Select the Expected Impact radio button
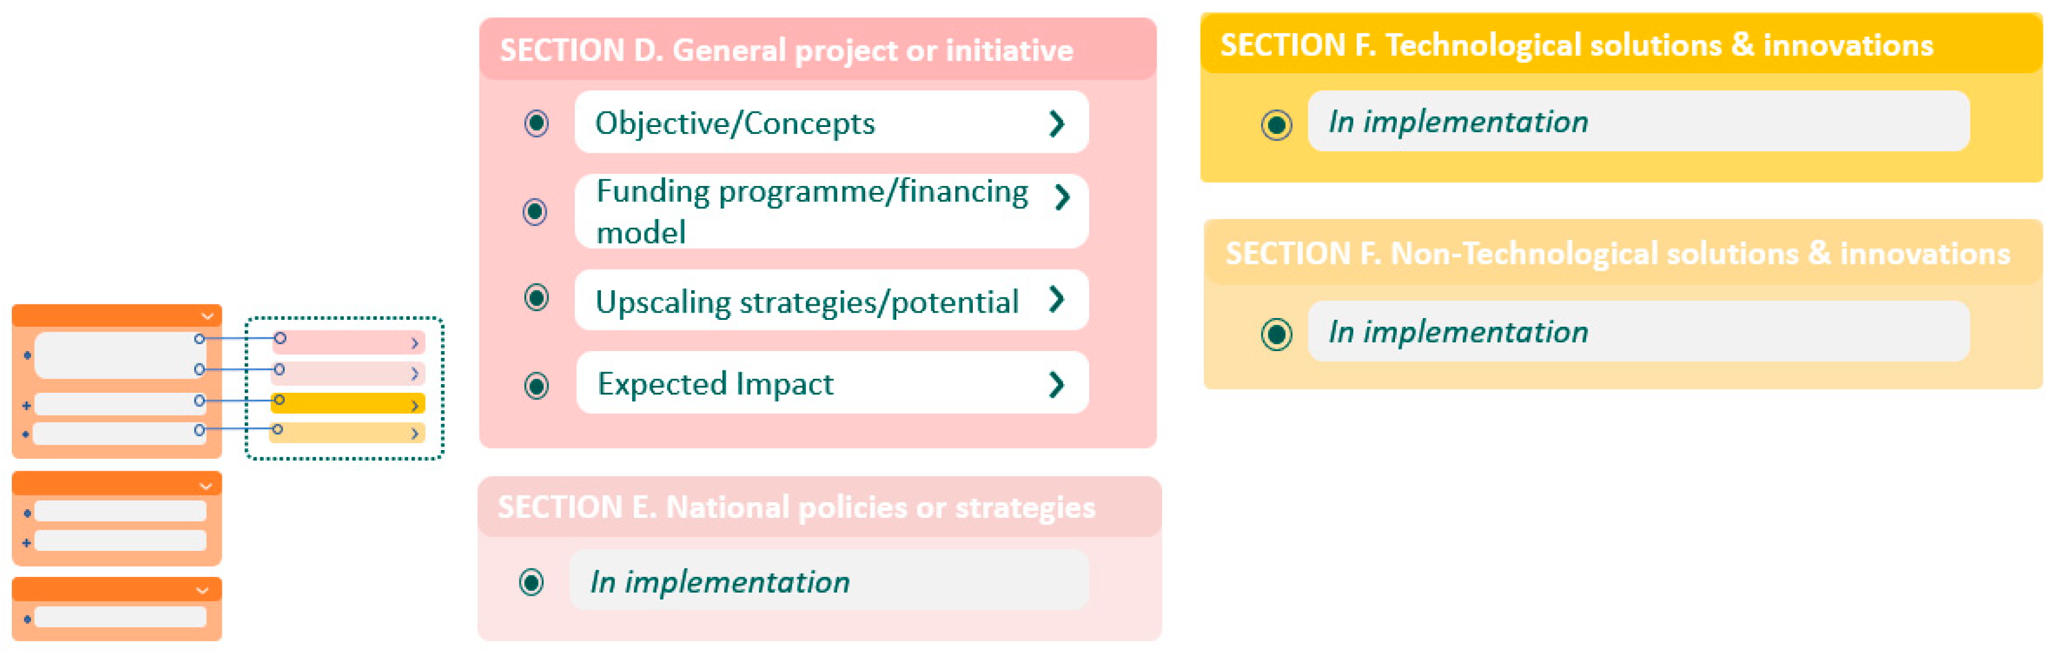The height and width of the screenshot is (671, 2057). [x=537, y=386]
